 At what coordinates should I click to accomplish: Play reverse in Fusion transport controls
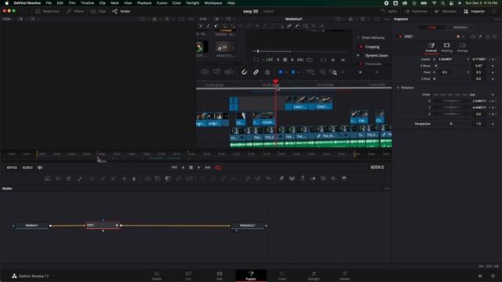[x=183, y=167]
